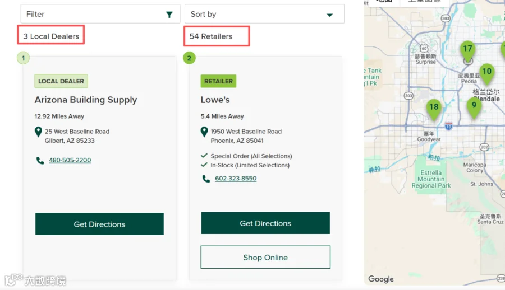
Task: Select map marker 10 near Peoria
Action: coord(486,73)
